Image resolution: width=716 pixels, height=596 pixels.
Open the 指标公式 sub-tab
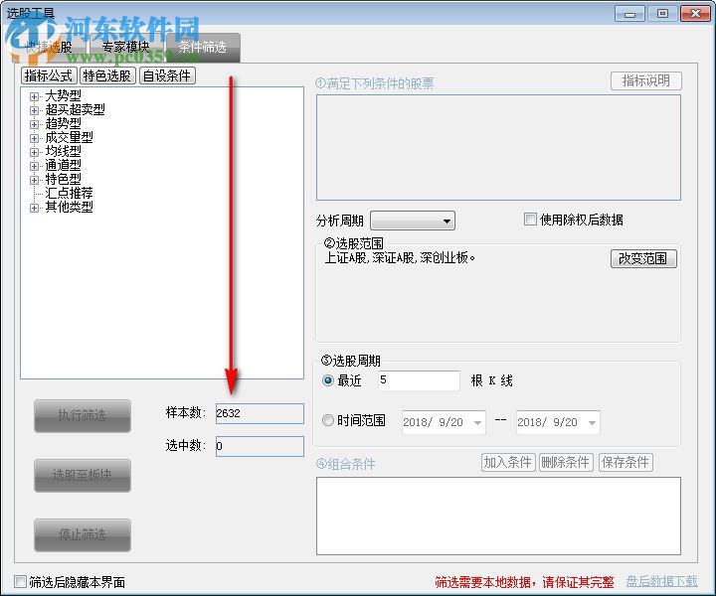tap(49, 75)
